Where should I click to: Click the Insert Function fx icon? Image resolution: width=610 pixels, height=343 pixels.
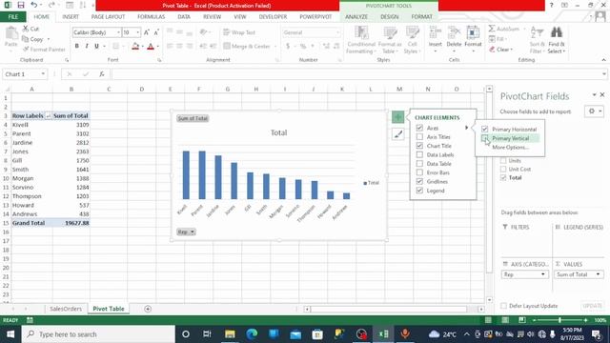[102, 74]
